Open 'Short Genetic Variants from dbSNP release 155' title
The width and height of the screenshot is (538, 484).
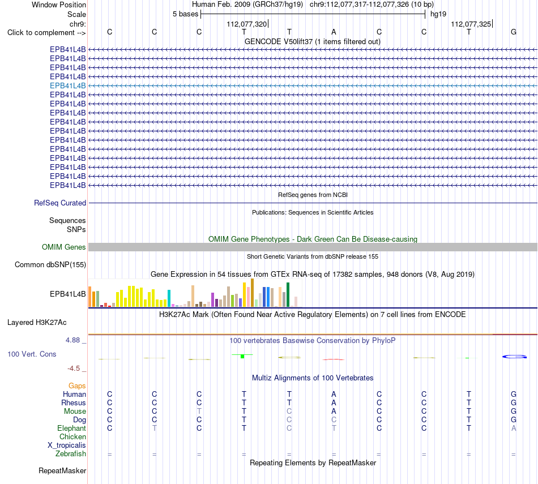(313, 256)
